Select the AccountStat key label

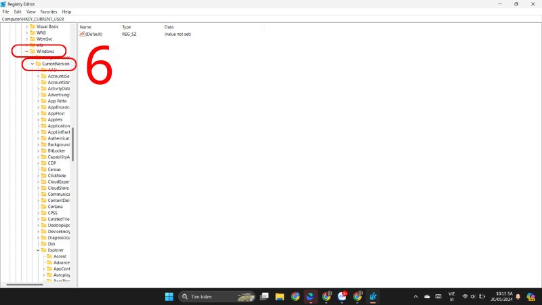(x=59, y=82)
